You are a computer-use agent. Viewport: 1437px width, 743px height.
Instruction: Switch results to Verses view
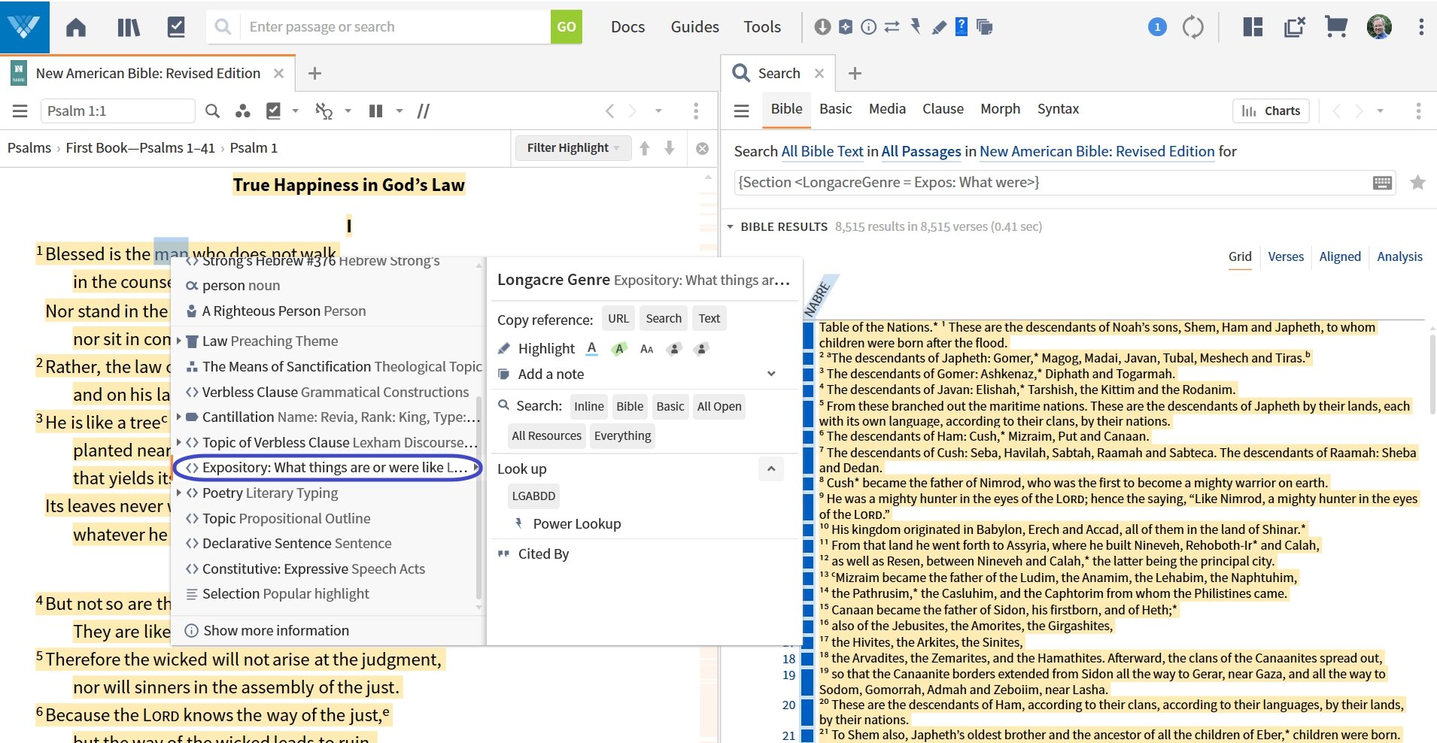pos(1286,256)
